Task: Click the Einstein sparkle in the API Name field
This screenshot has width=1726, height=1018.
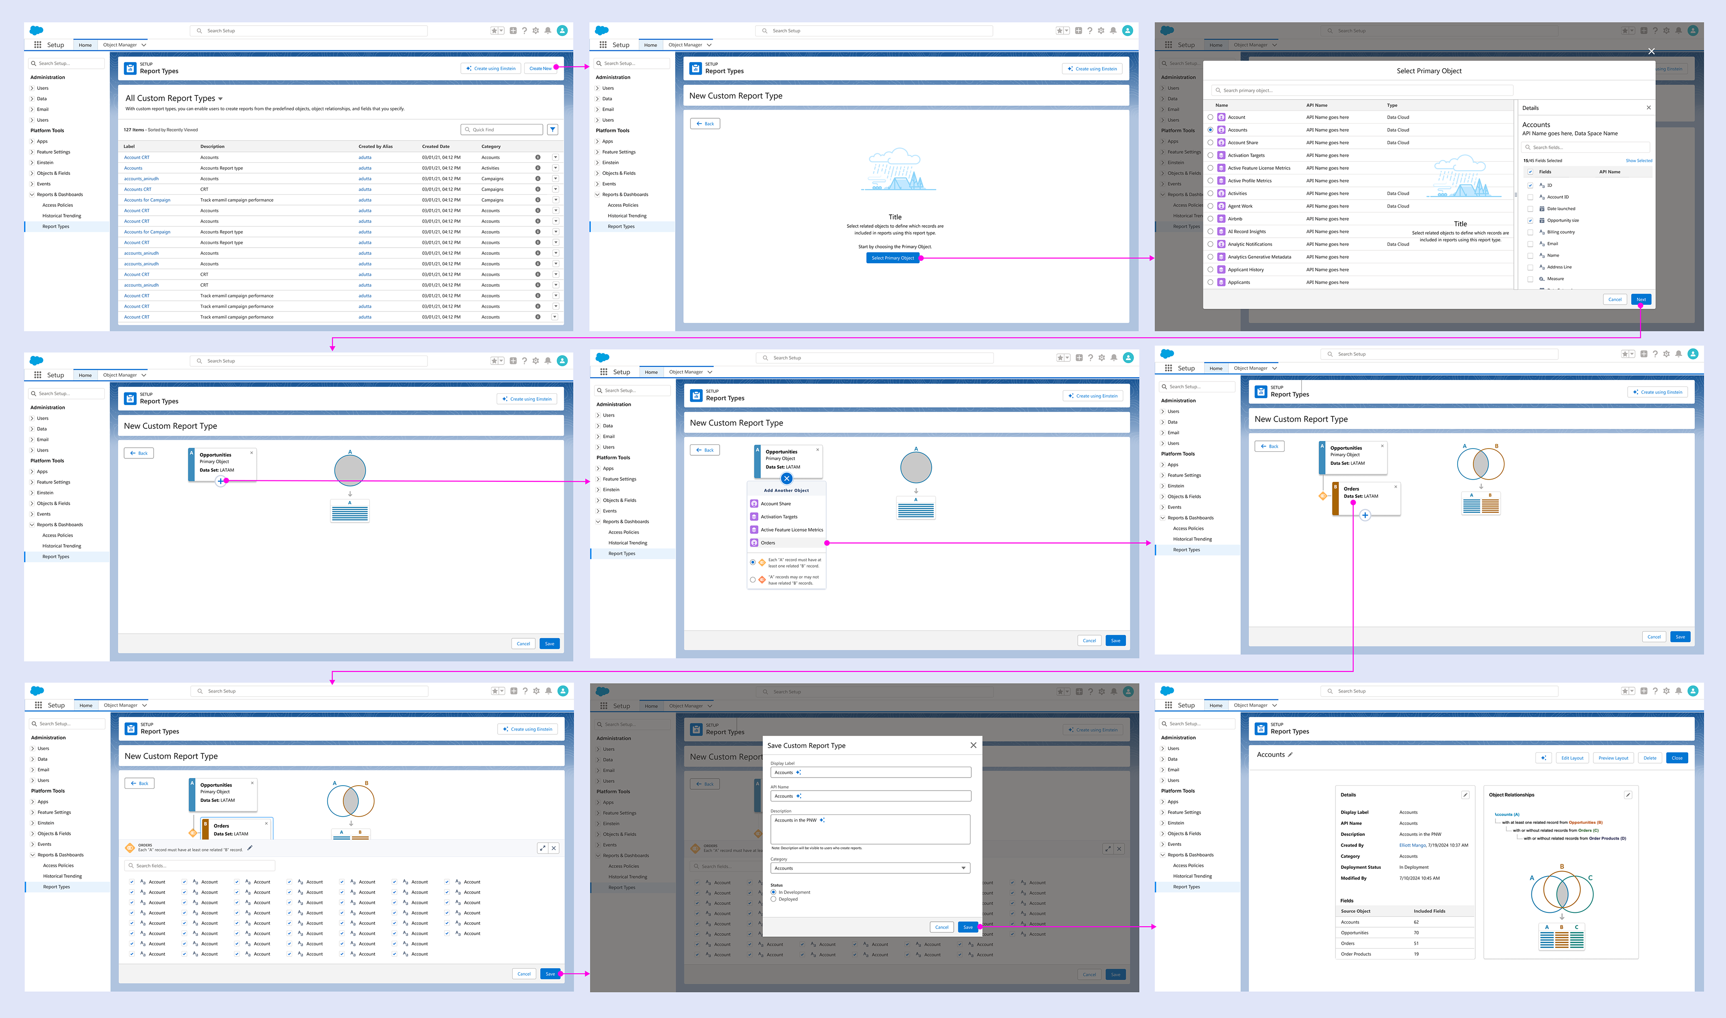Action: pyautogui.click(x=799, y=796)
